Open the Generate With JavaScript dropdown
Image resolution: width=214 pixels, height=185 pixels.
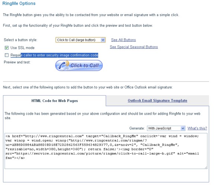(x=166, y=128)
